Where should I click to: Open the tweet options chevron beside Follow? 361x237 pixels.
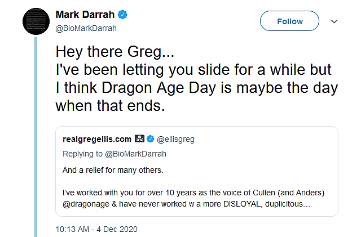[334, 21]
